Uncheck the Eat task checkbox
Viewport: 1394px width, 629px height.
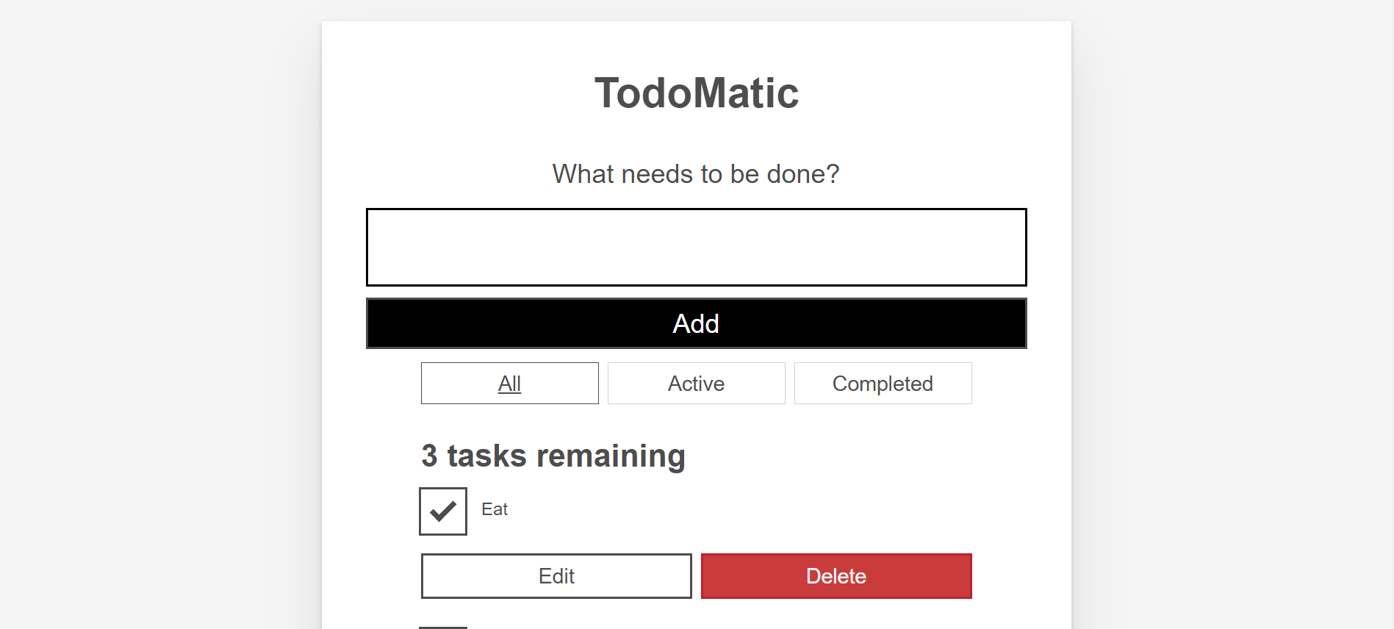click(x=443, y=511)
